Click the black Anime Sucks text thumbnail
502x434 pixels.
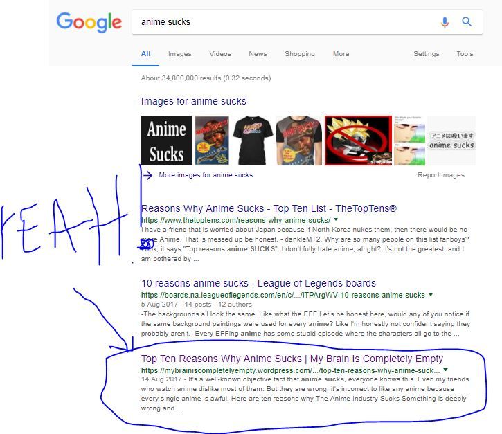click(x=166, y=141)
